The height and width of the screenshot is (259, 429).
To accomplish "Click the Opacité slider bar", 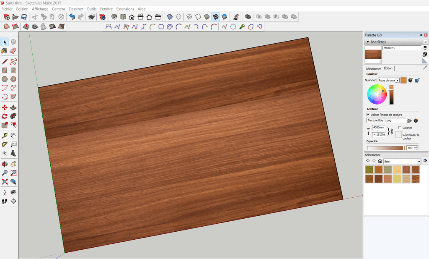I will click(x=385, y=148).
